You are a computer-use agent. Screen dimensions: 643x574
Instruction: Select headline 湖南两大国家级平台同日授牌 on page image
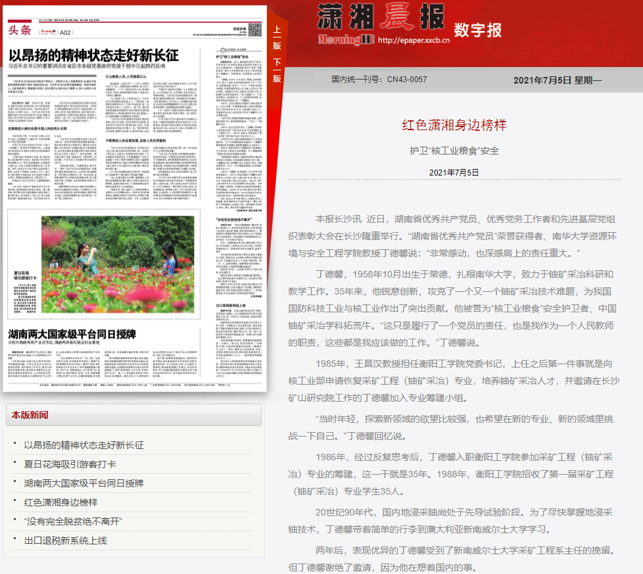pos(72,334)
